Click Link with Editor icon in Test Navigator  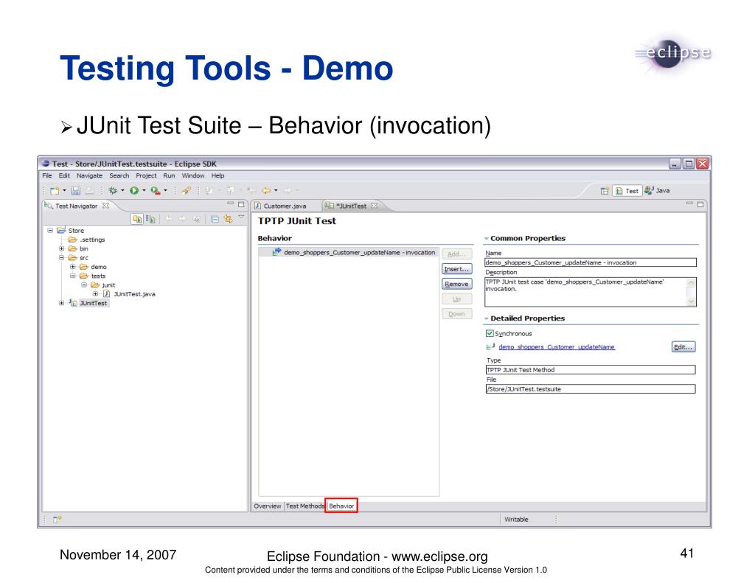click(228, 219)
